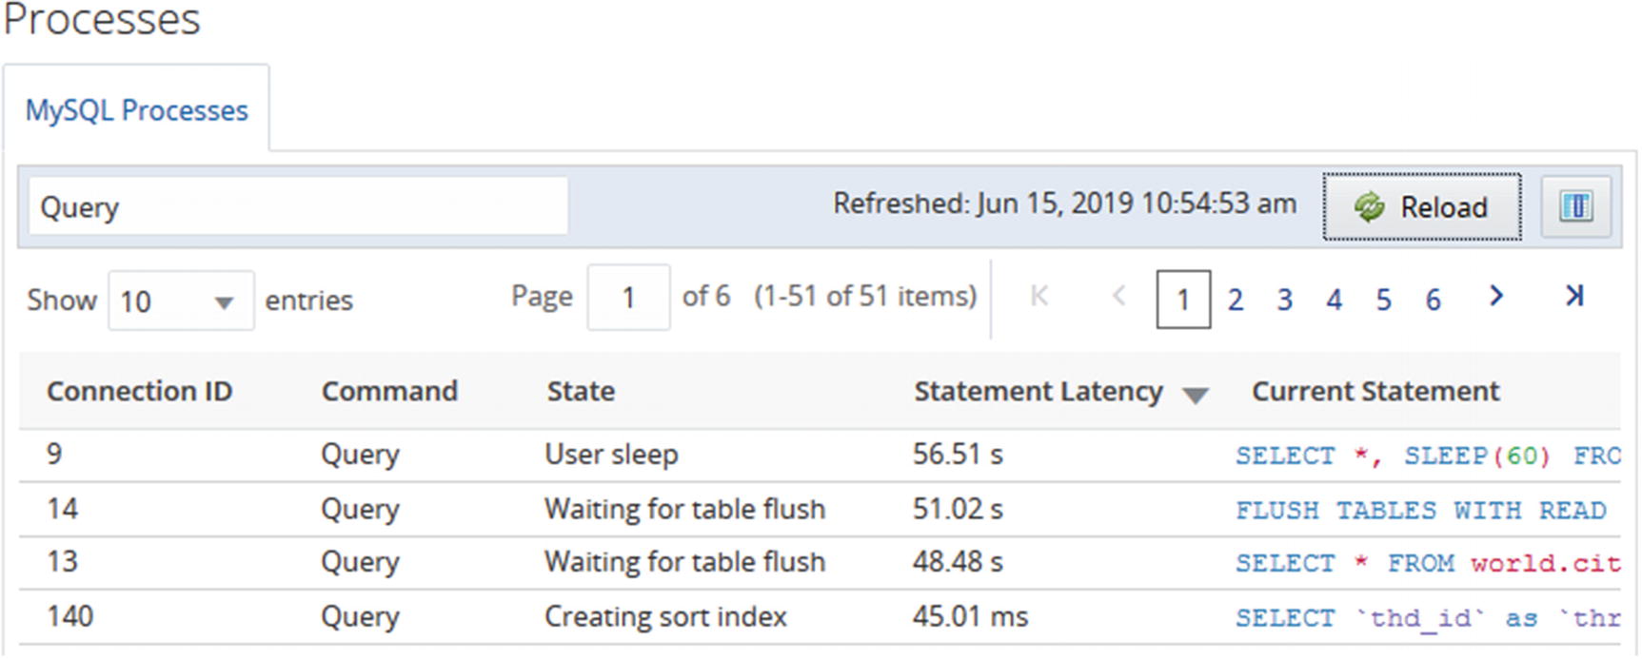Viewport: 1642px width, 660px height.
Task: Sort by Command column header
Action: point(389,391)
